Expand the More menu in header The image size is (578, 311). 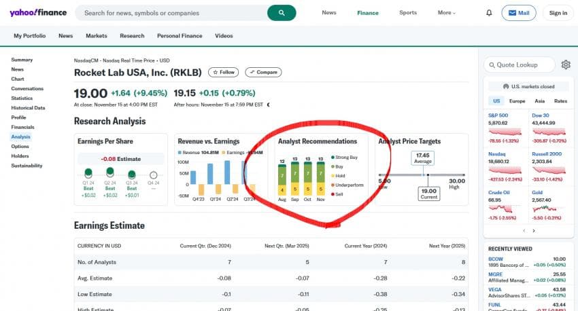tap(446, 12)
